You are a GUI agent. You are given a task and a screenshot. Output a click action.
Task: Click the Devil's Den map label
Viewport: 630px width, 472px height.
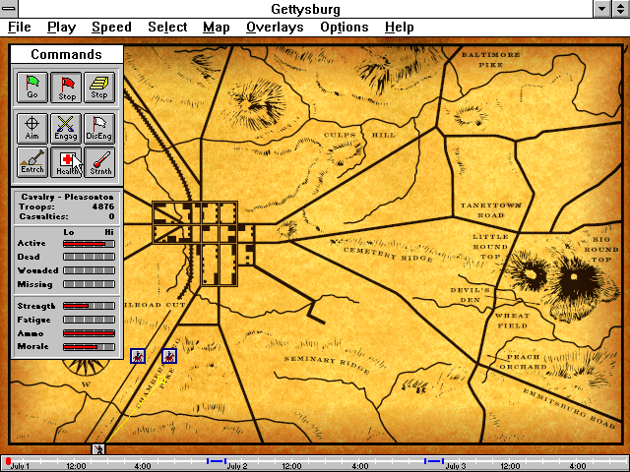click(470, 295)
